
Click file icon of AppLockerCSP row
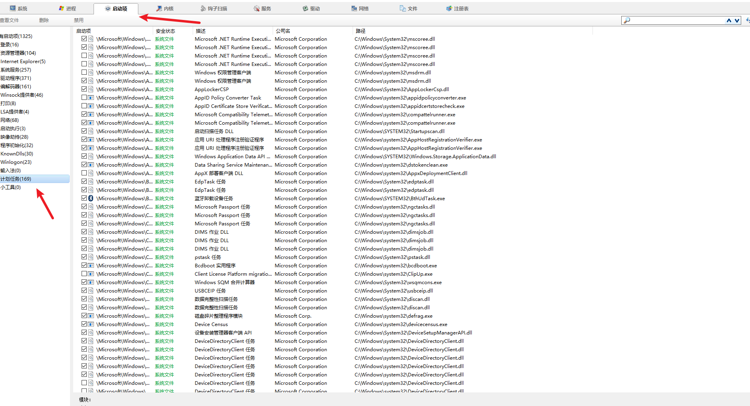(x=91, y=89)
